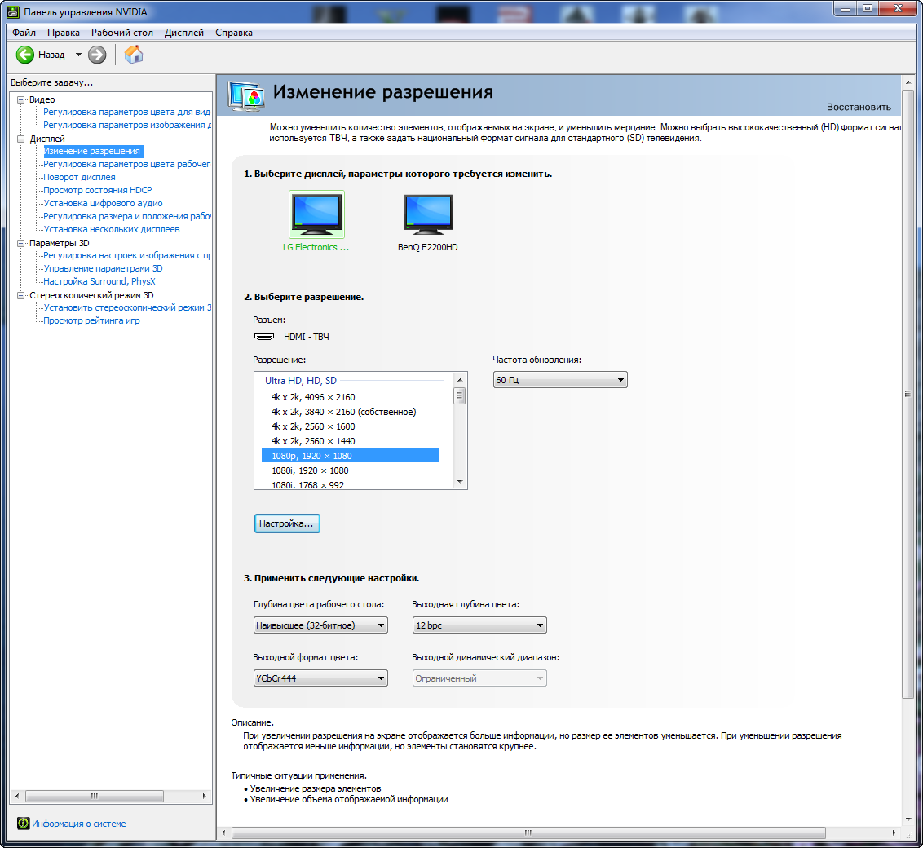923x848 pixels.
Task: Collapse the Параметры 3D tree section
Action: 22,243
